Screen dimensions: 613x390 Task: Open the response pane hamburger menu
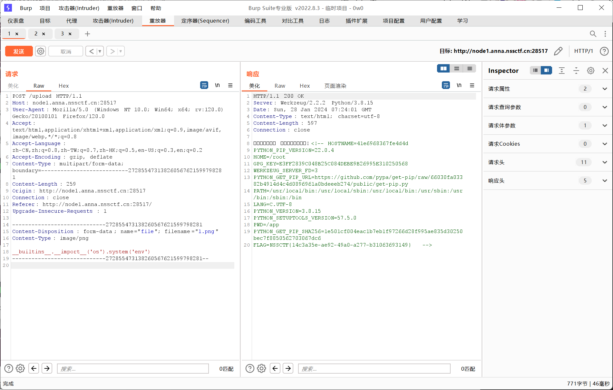tap(472, 85)
